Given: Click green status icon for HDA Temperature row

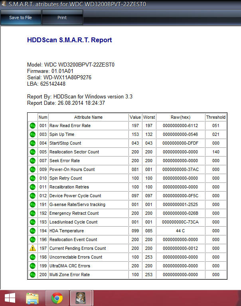Looking at the screenshot, I should [x=32, y=231].
